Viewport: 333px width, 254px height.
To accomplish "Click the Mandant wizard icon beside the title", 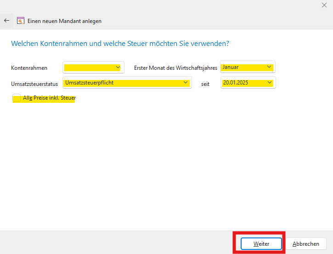I will click(x=20, y=21).
